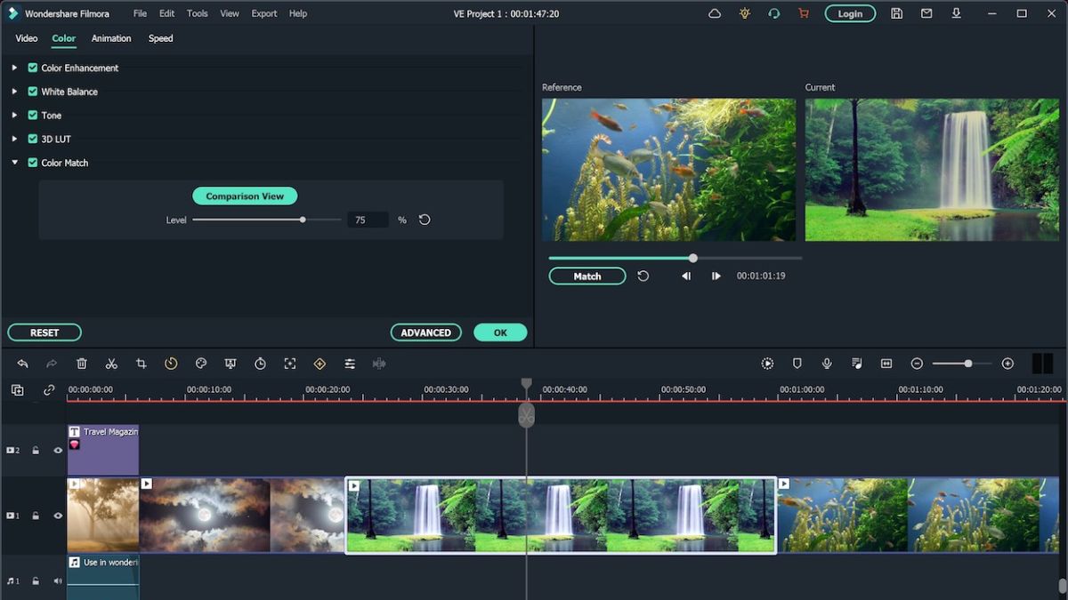1068x600 pixels.
Task: Click the audio waveform icon in toolbar
Action: click(x=379, y=364)
